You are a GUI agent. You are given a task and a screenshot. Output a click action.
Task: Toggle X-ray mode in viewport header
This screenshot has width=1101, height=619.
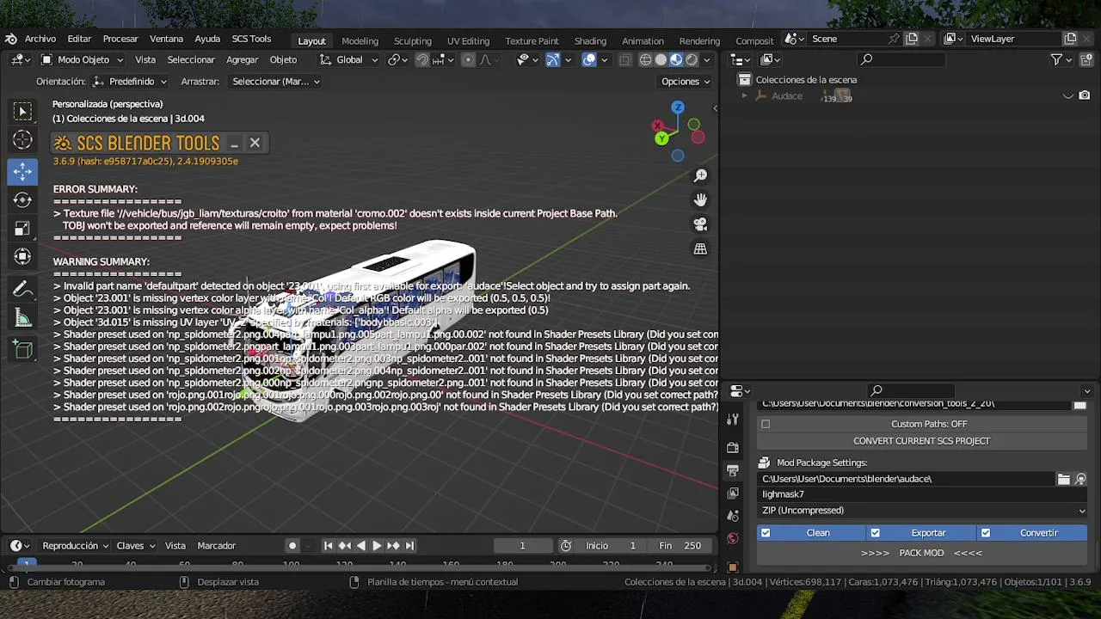625,60
